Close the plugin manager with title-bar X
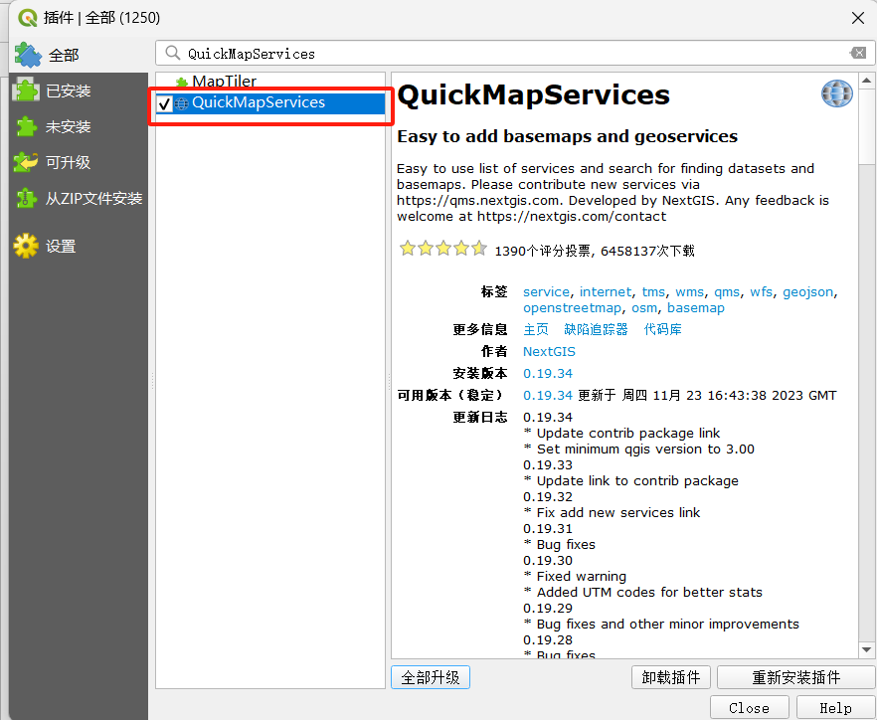The height and width of the screenshot is (720, 877). pyautogui.click(x=858, y=18)
